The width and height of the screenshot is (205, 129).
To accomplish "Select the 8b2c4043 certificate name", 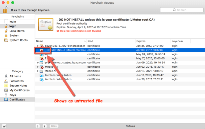I will pyautogui.click(x=65, y=46).
